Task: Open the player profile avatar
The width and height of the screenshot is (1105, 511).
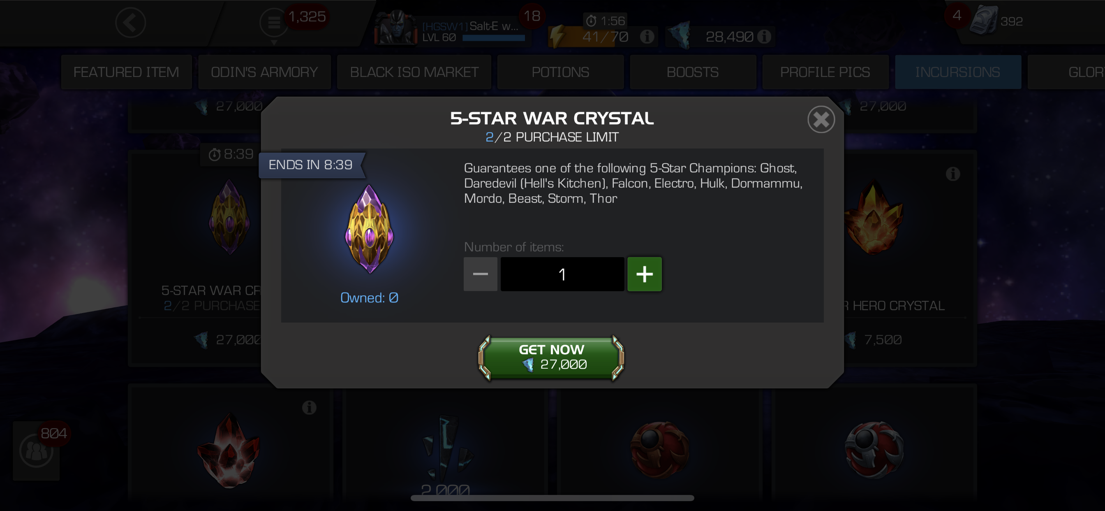Action: click(x=395, y=28)
